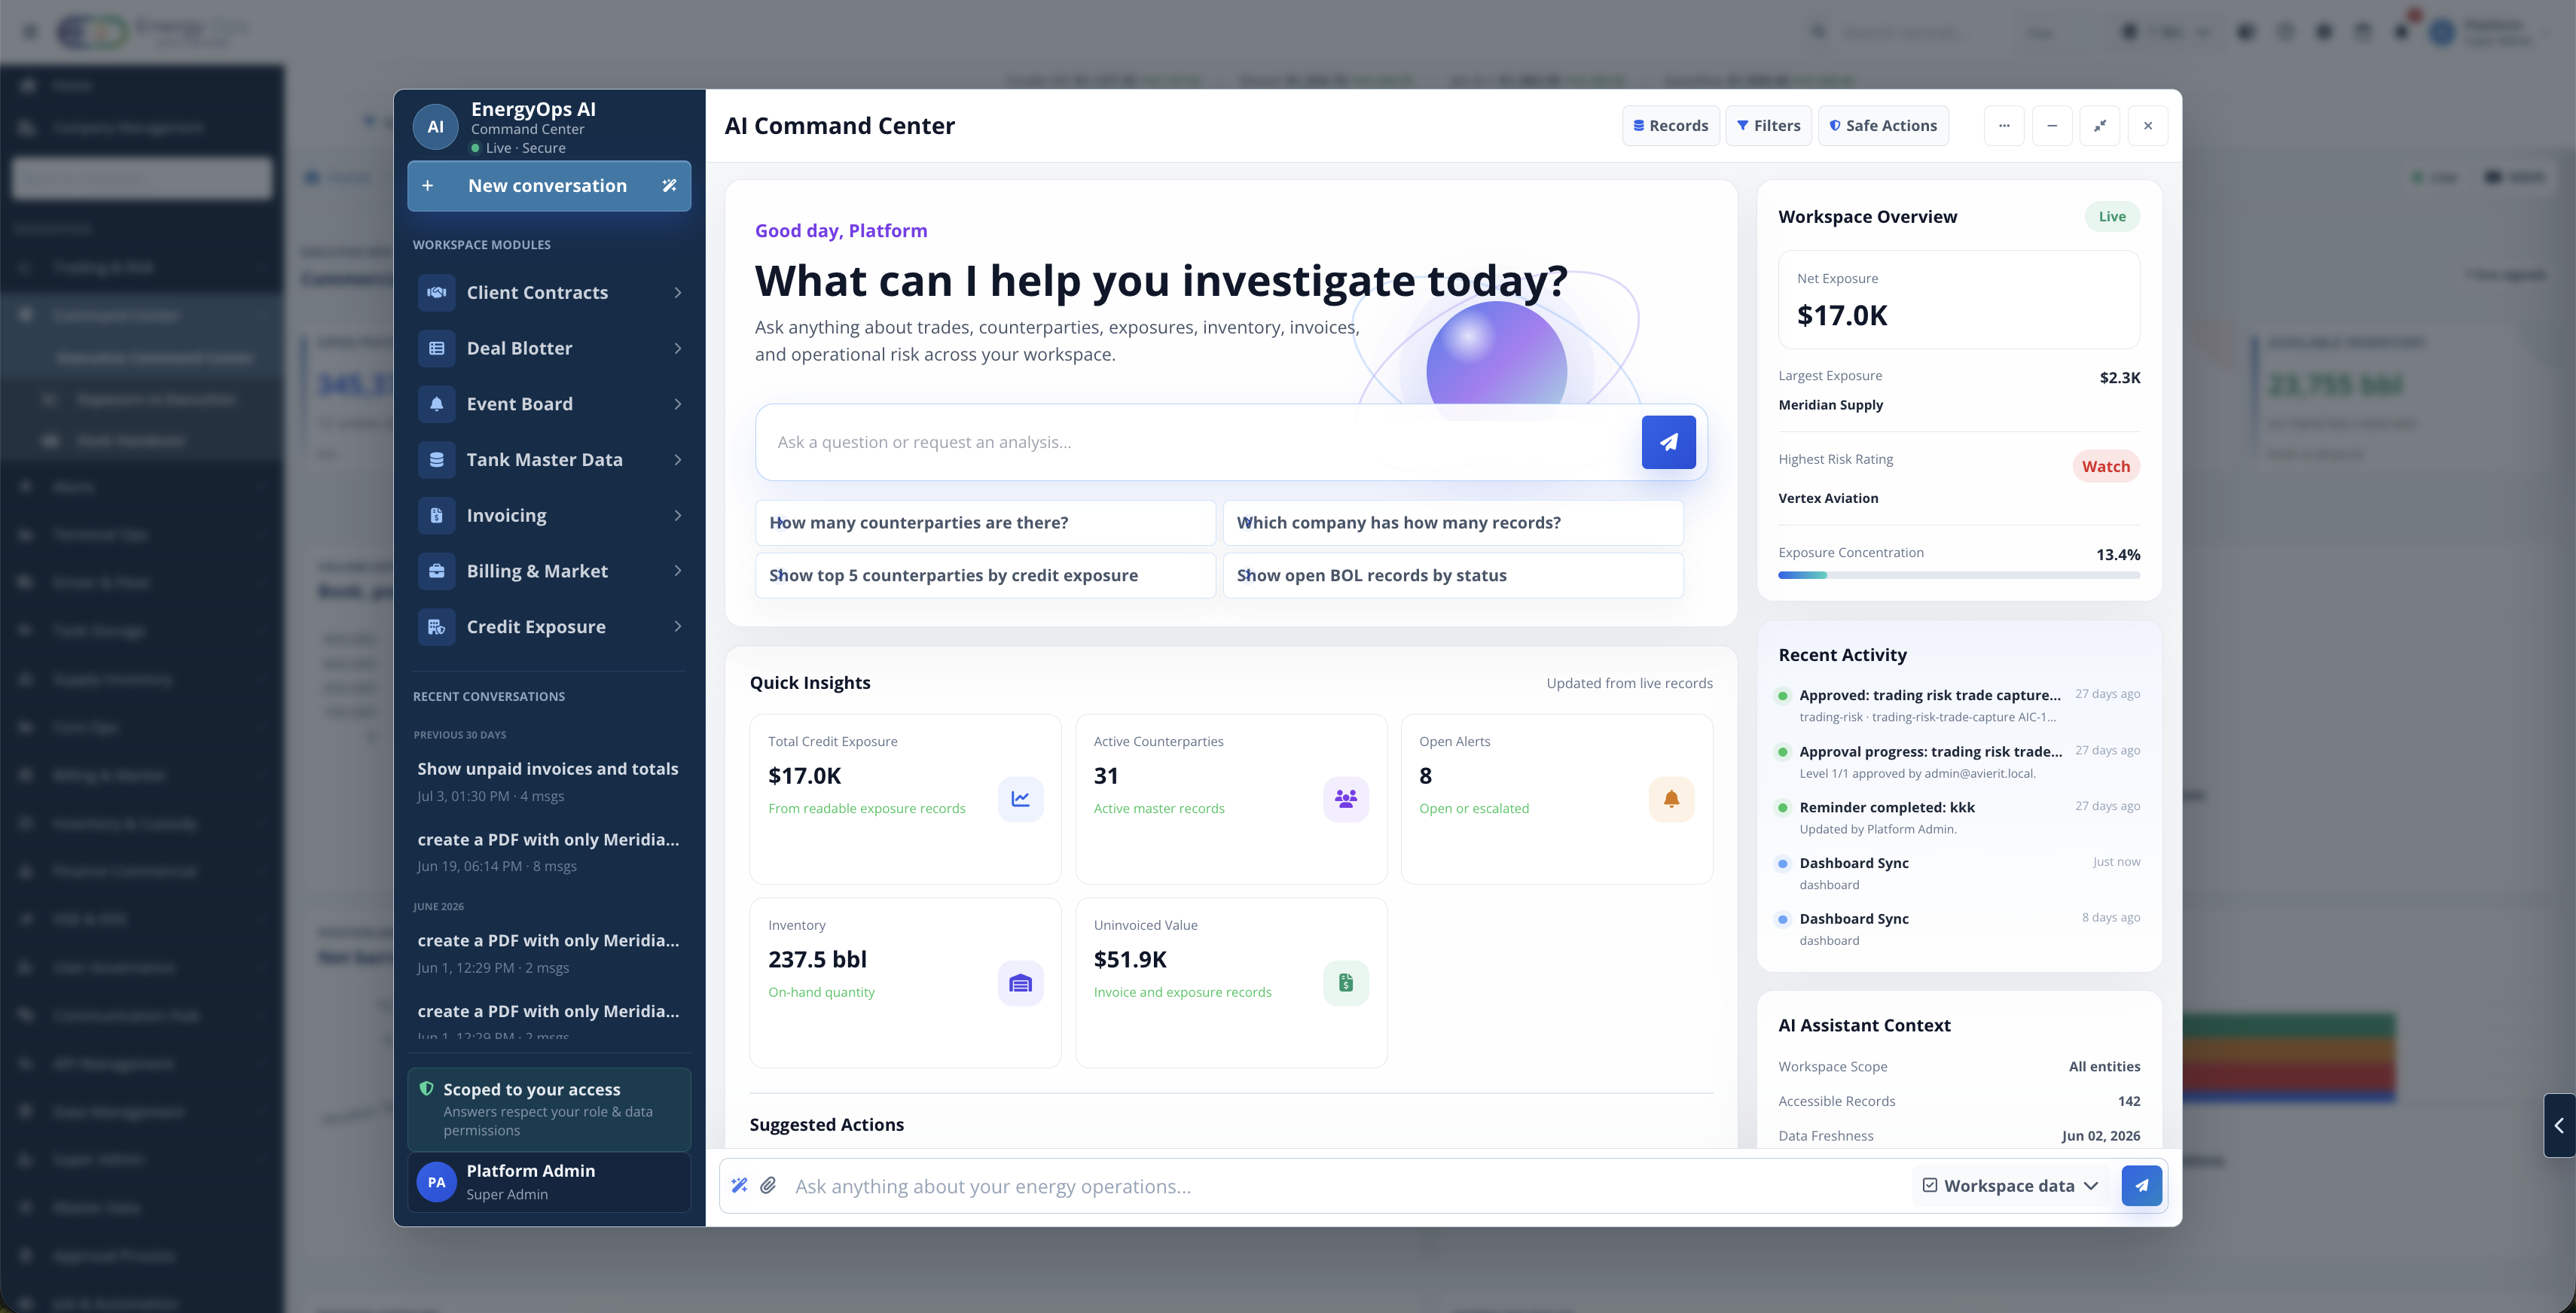This screenshot has width=2576, height=1313.
Task: Click the Filters button
Action: point(1768,126)
